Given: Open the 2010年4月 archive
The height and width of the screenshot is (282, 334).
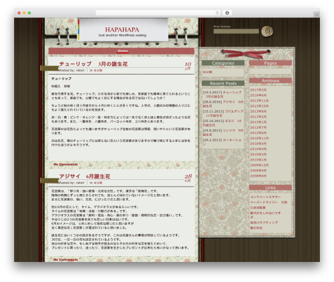Looking at the screenshot, I should tap(259, 149).
